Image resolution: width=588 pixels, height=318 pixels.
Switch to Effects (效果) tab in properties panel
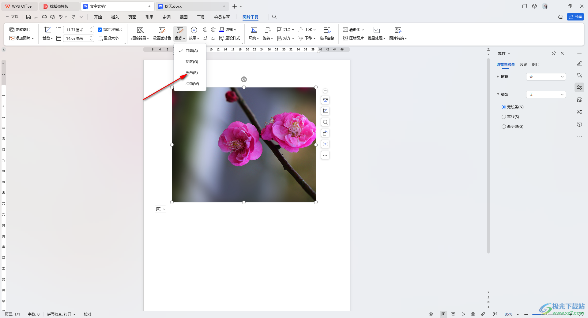pos(523,65)
